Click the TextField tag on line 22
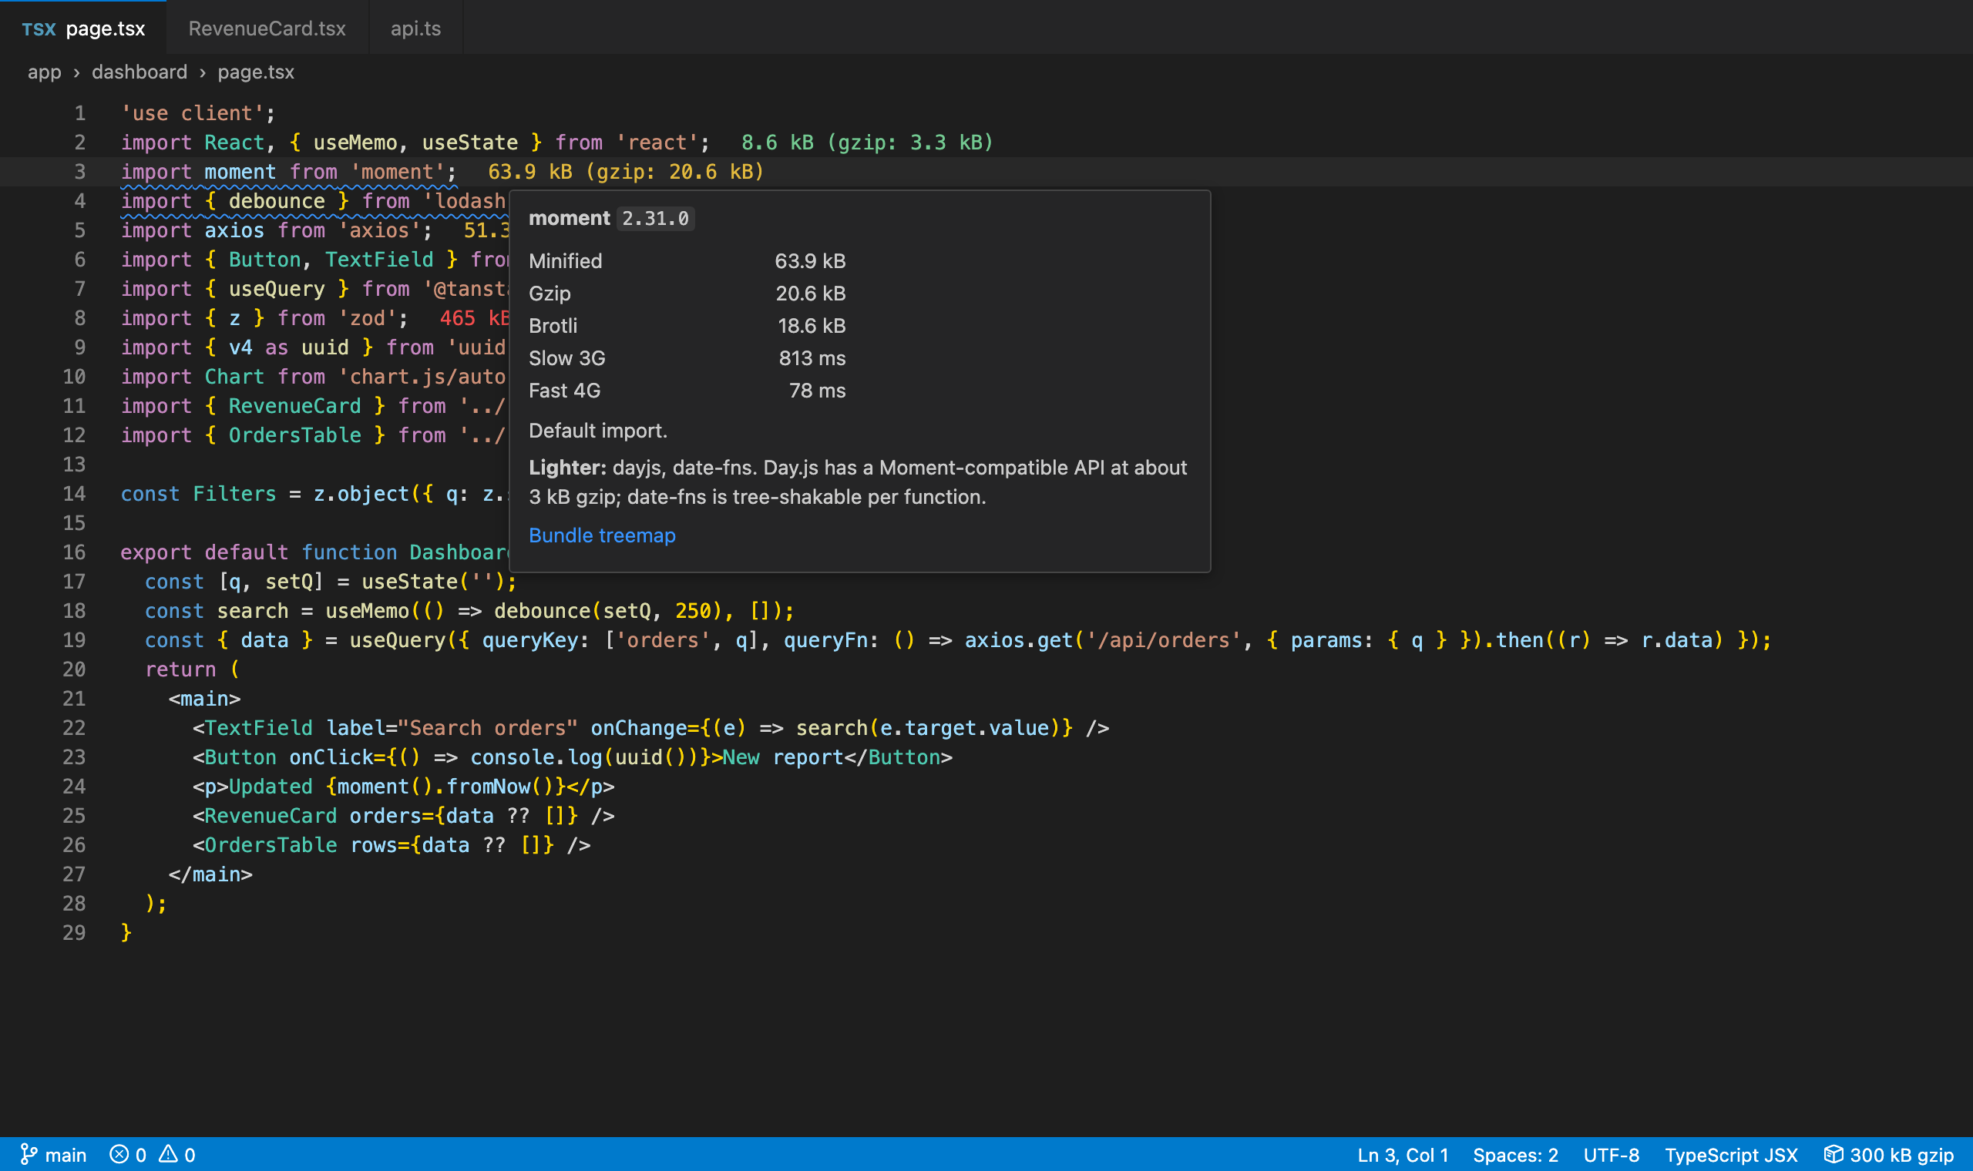 pyautogui.click(x=259, y=727)
